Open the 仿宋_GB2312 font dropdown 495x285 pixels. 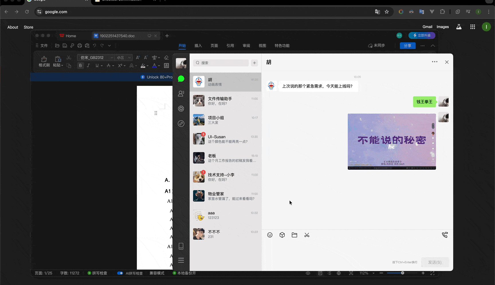[x=95, y=57]
